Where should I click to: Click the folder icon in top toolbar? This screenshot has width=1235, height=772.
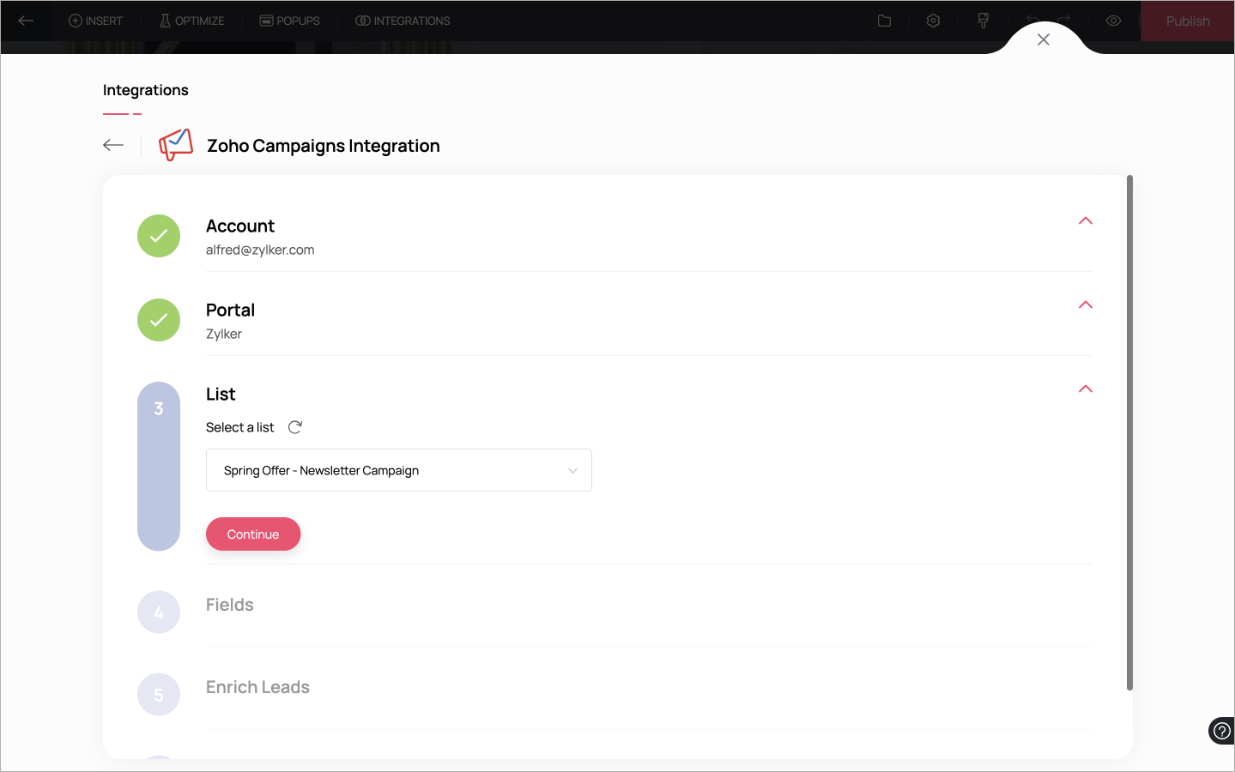pyautogui.click(x=884, y=21)
